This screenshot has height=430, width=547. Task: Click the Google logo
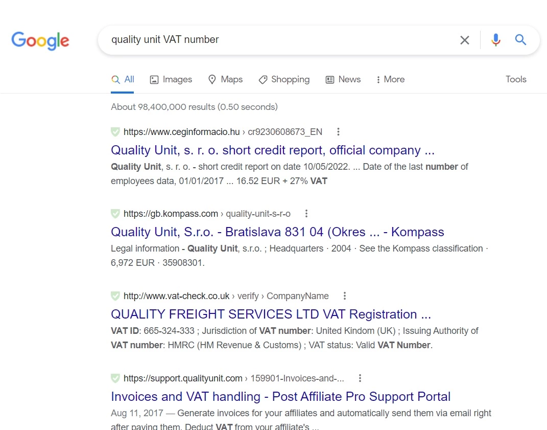coord(40,41)
